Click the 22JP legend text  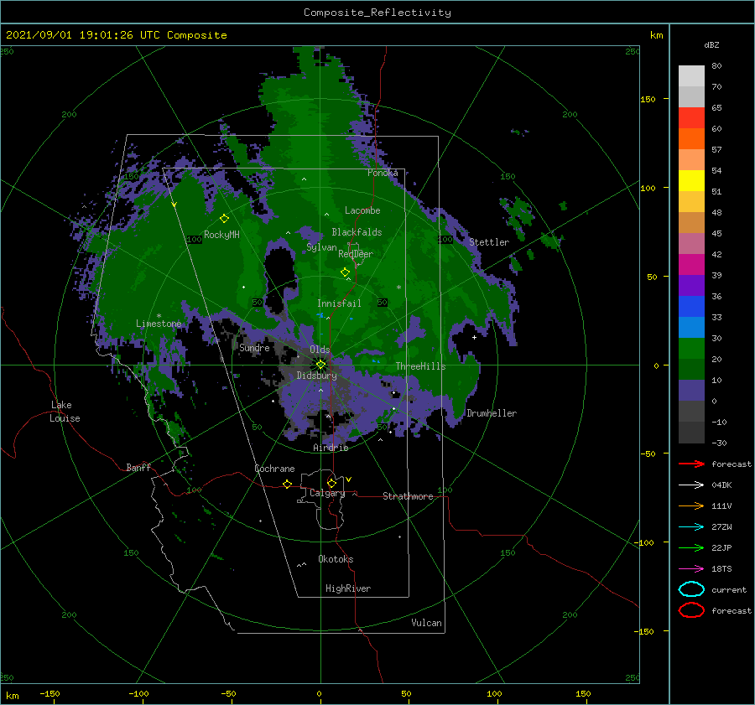click(x=721, y=547)
